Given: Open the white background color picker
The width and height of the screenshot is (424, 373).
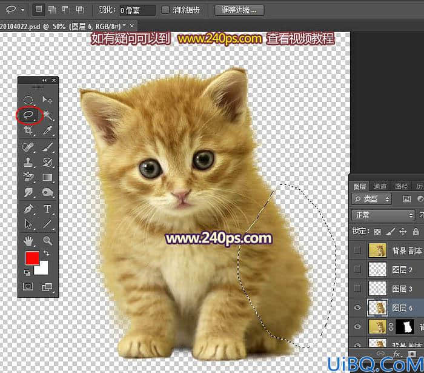Looking at the screenshot, I should [44, 269].
